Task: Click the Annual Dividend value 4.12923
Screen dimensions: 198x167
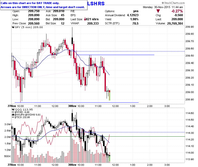Action: click(x=133, y=15)
